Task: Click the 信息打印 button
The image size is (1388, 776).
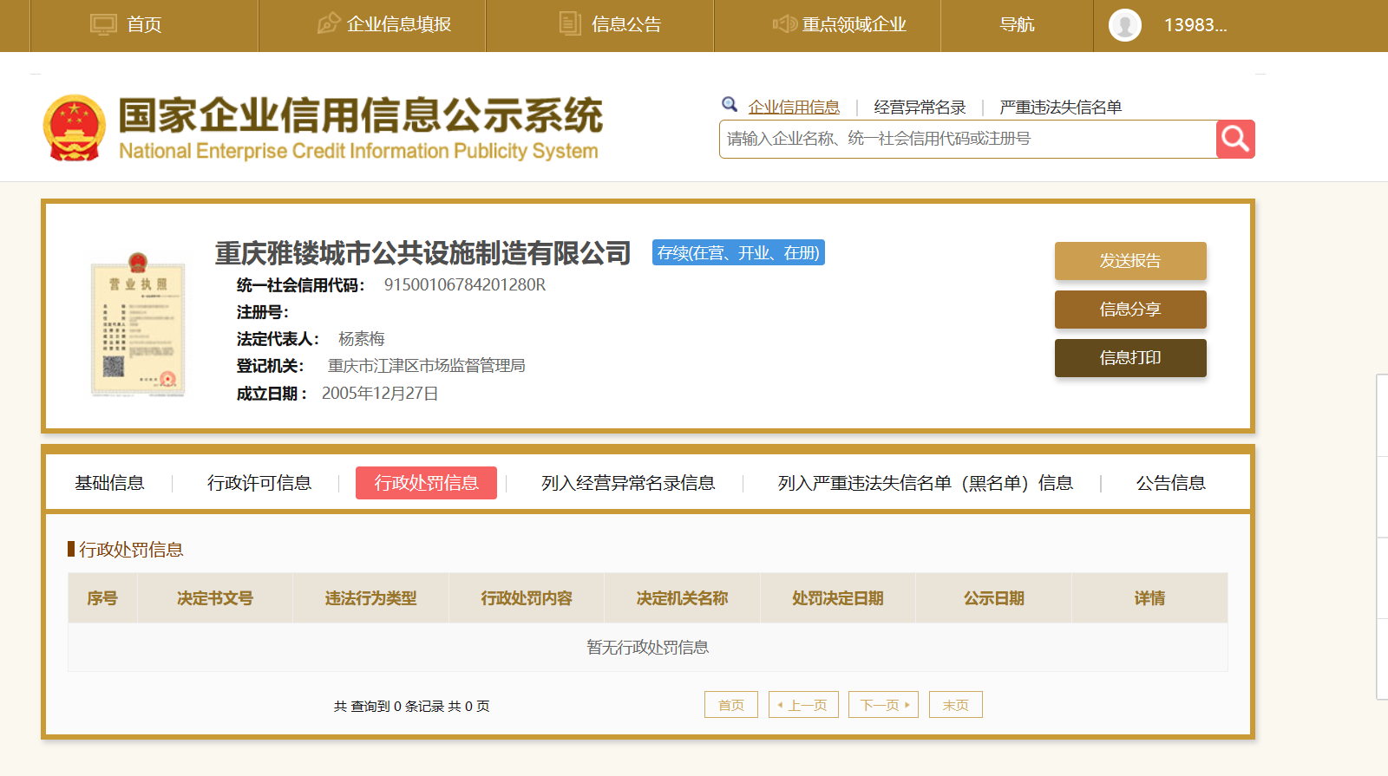Action: tap(1130, 358)
